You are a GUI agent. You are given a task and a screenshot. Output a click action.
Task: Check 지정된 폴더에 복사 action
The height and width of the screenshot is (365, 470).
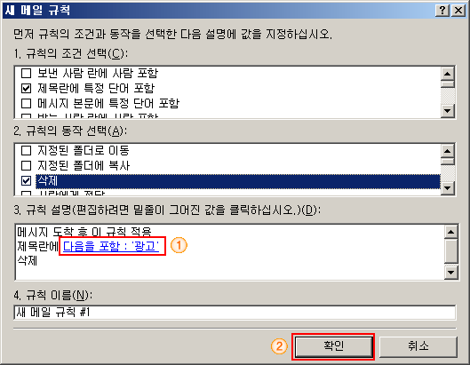27,165
